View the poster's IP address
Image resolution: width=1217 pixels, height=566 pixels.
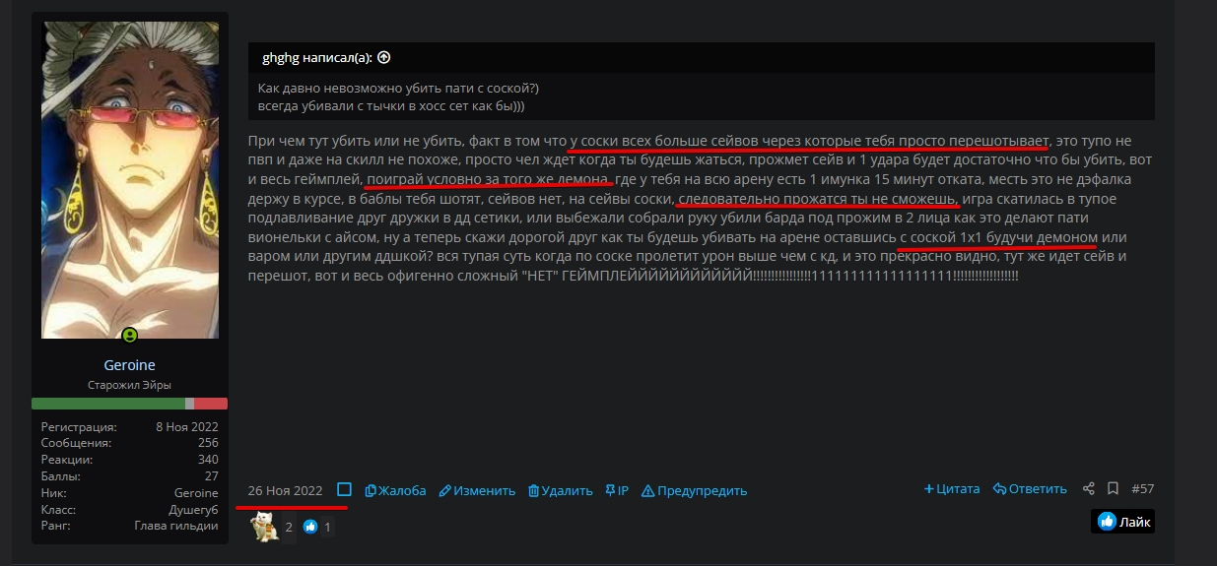tap(617, 490)
